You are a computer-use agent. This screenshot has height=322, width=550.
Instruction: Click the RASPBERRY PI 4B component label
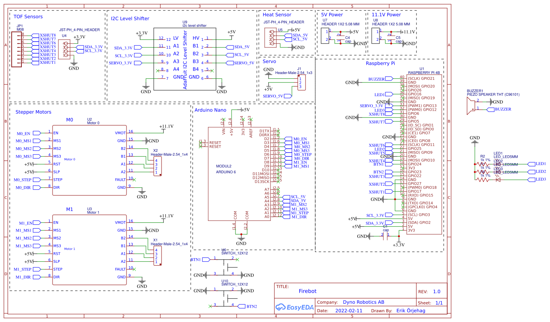pos(424,72)
